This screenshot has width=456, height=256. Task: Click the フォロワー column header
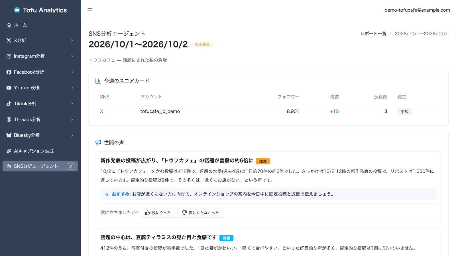288,97
